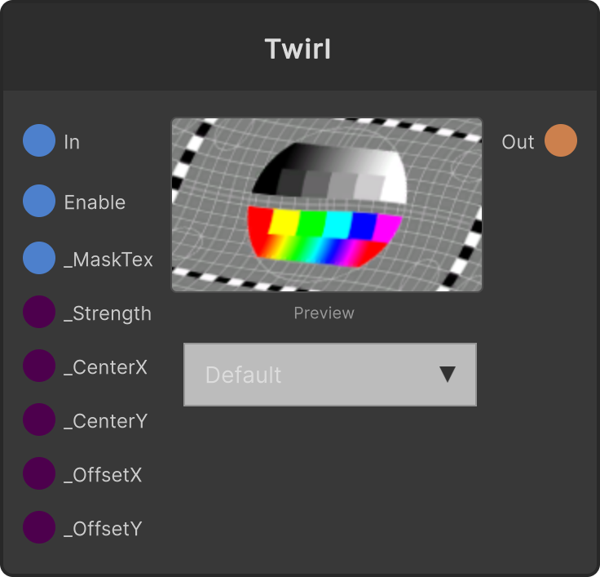600x577 pixels.
Task: Click the dropdown arrow beside Default
Action: click(448, 375)
